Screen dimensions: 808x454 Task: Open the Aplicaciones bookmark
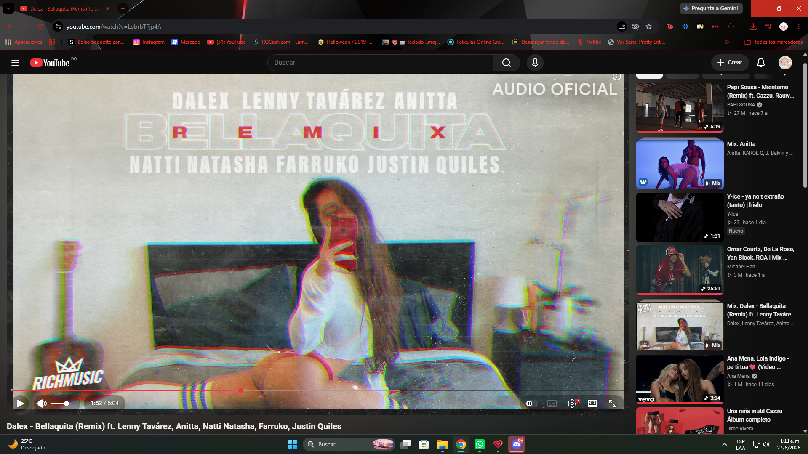(x=24, y=42)
